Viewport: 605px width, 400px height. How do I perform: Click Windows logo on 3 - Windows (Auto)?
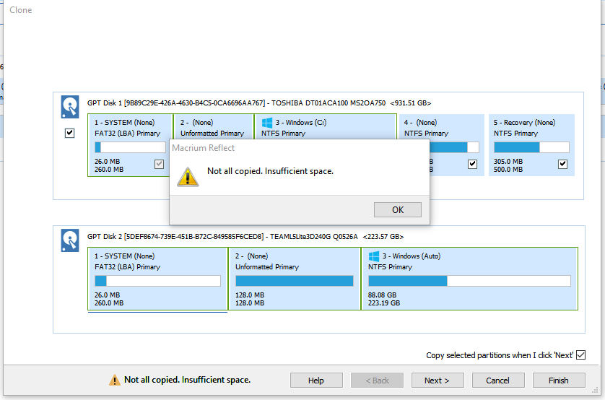tap(374, 256)
